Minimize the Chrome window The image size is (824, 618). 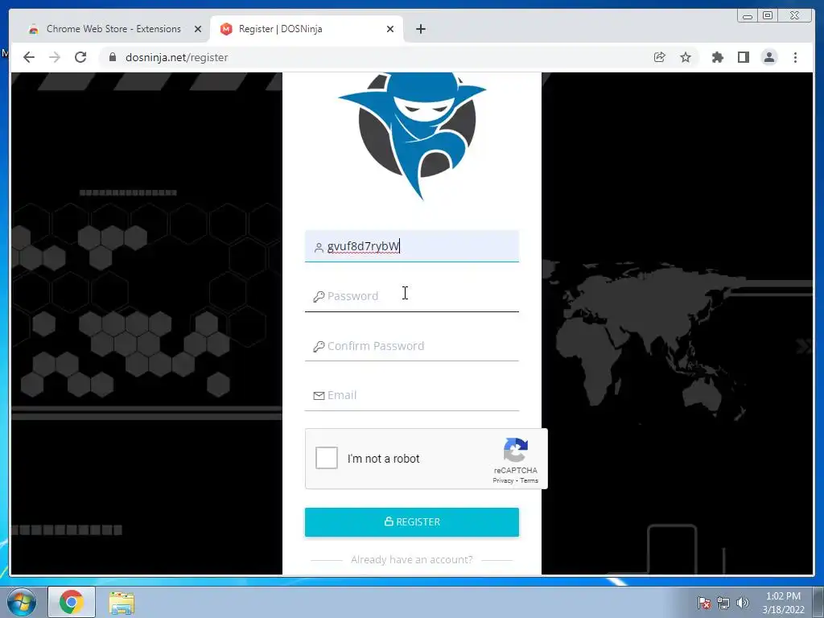[x=748, y=16]
